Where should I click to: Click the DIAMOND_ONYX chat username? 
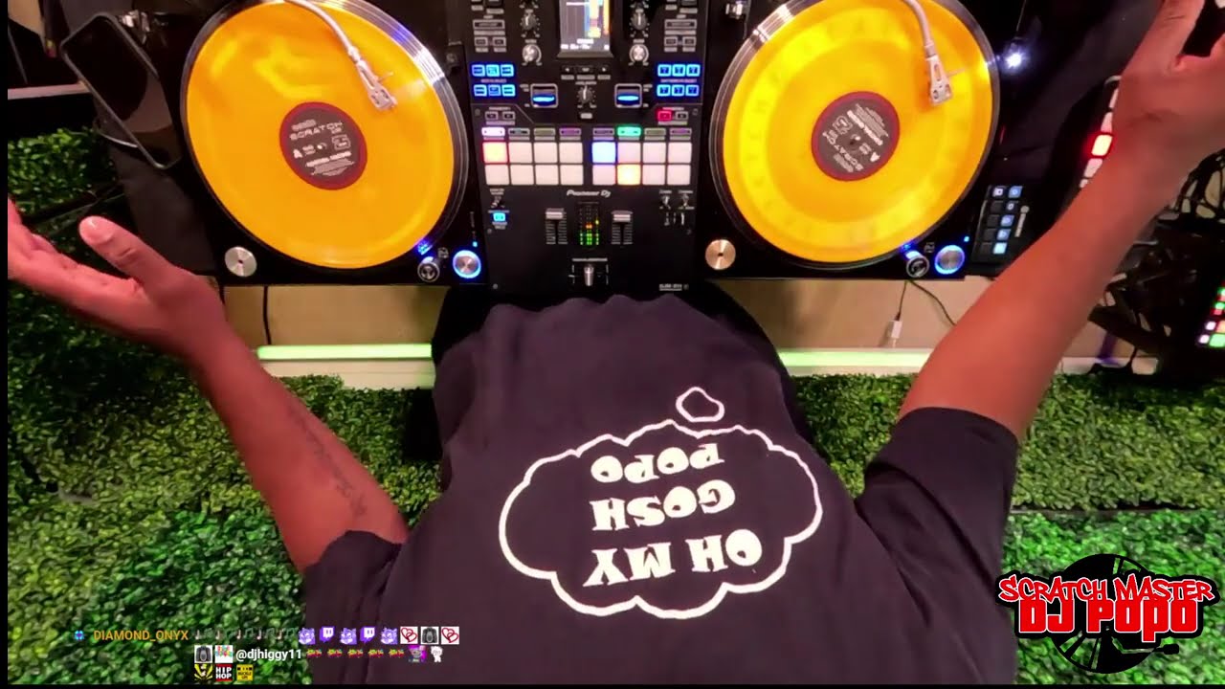[x=141, y=635]
